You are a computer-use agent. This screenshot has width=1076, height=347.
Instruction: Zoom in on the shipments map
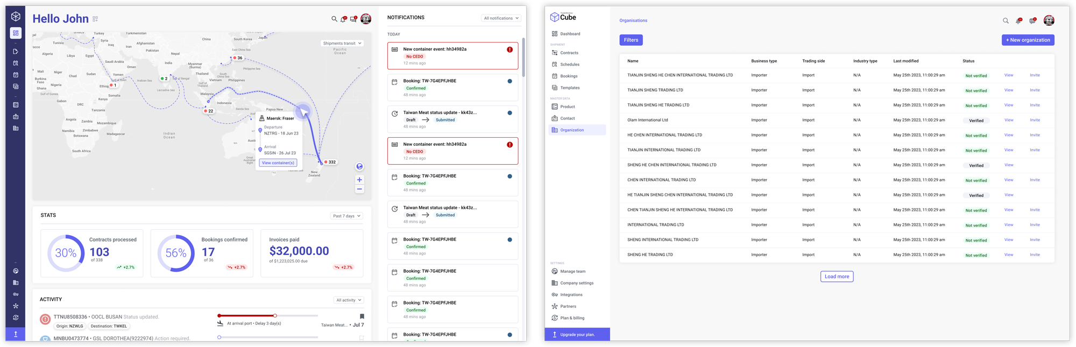(x=359, y=180)
